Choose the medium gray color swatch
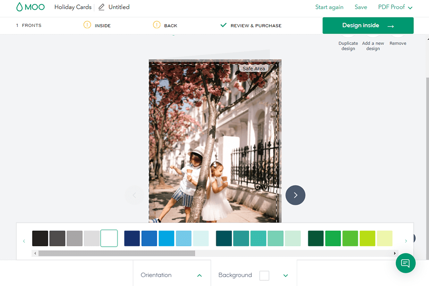 pos(75,238)
